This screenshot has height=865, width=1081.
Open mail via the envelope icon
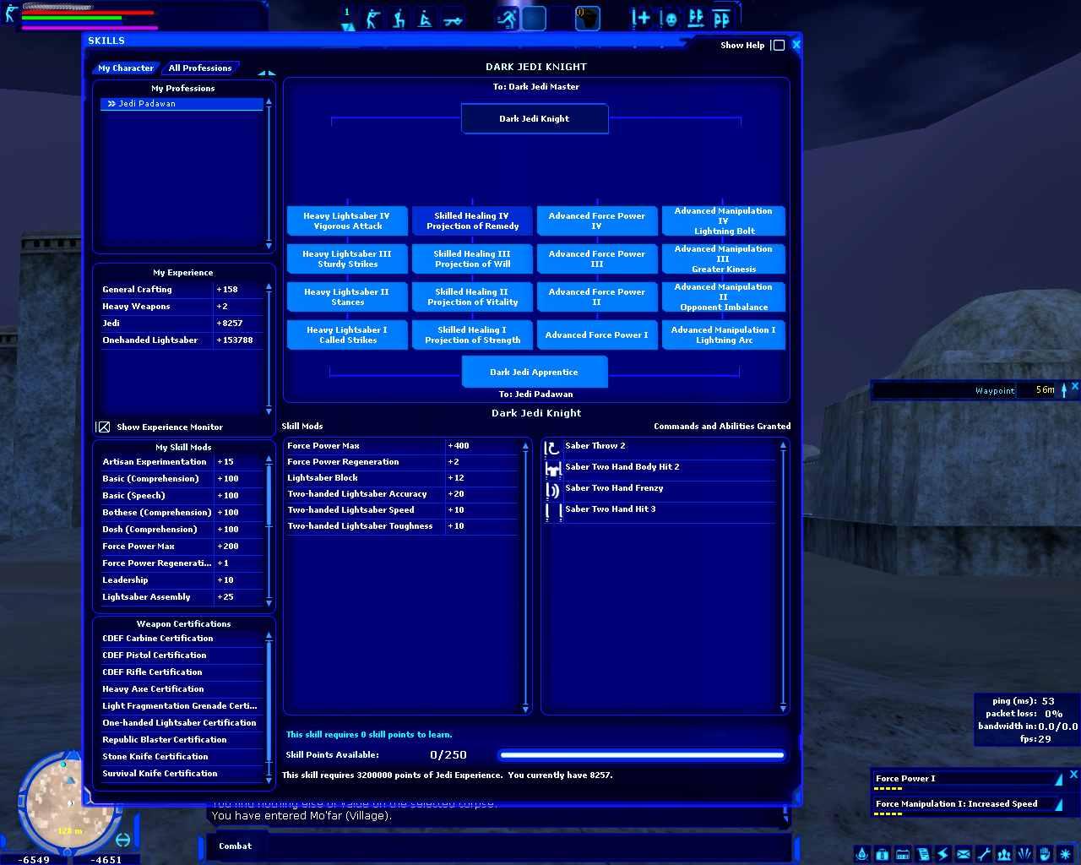click(964, 854)
